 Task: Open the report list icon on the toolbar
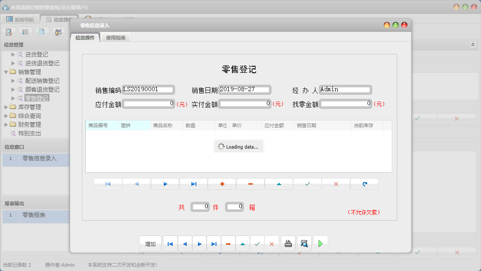(25, 32)
